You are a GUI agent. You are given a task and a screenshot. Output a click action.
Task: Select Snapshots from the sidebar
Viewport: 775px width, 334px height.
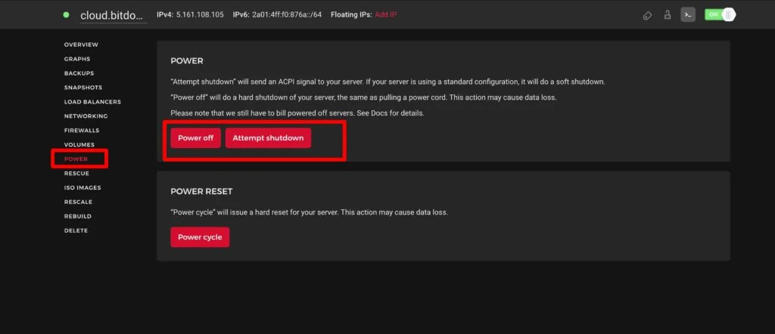[82, 88]
